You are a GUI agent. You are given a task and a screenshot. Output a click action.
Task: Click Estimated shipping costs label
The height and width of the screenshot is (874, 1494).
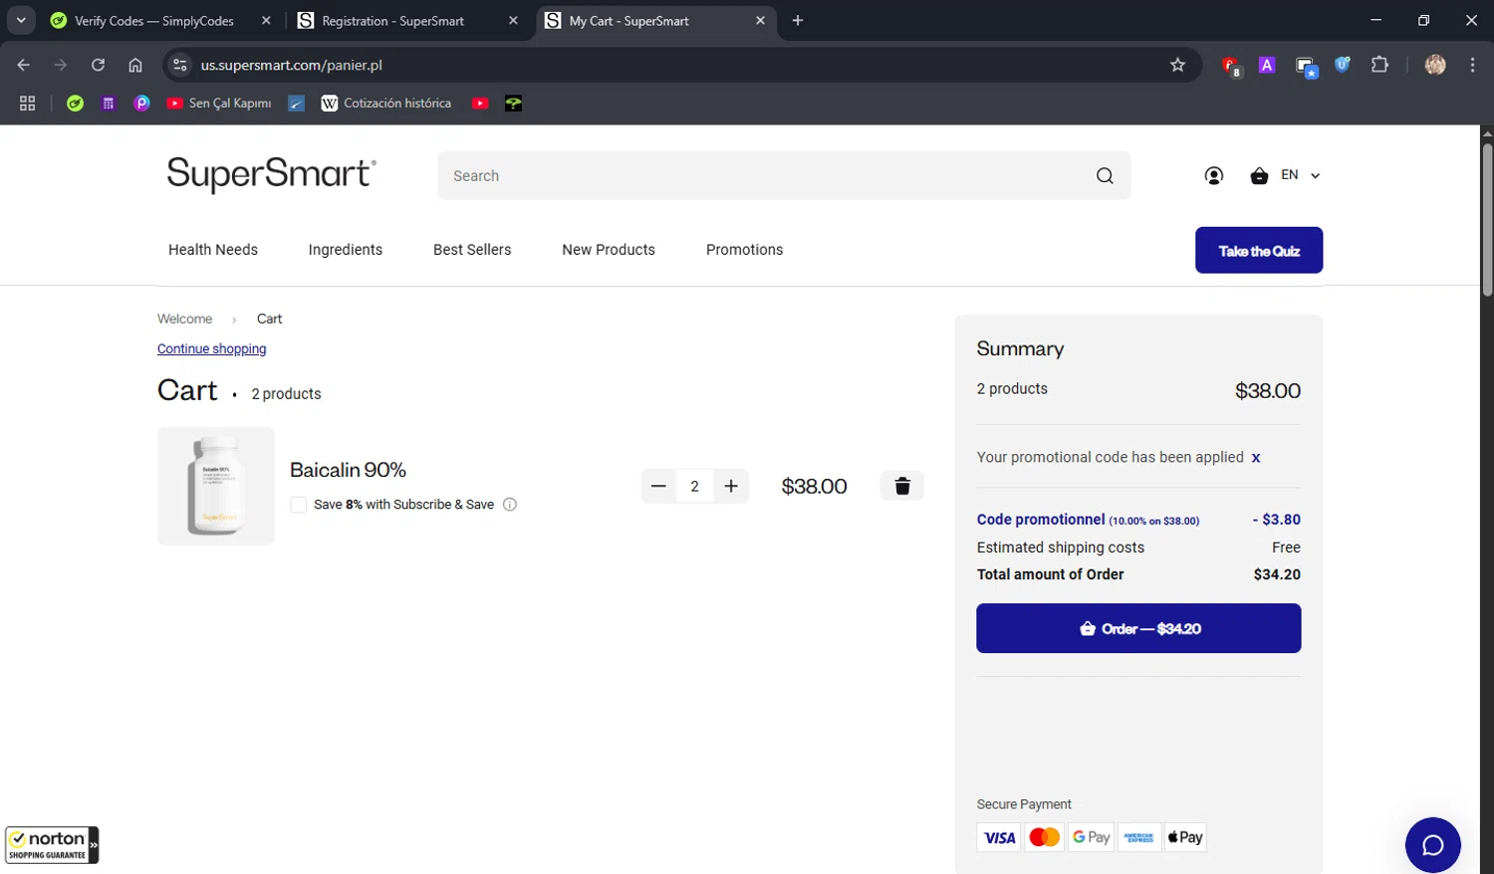tap(1060, 547)
